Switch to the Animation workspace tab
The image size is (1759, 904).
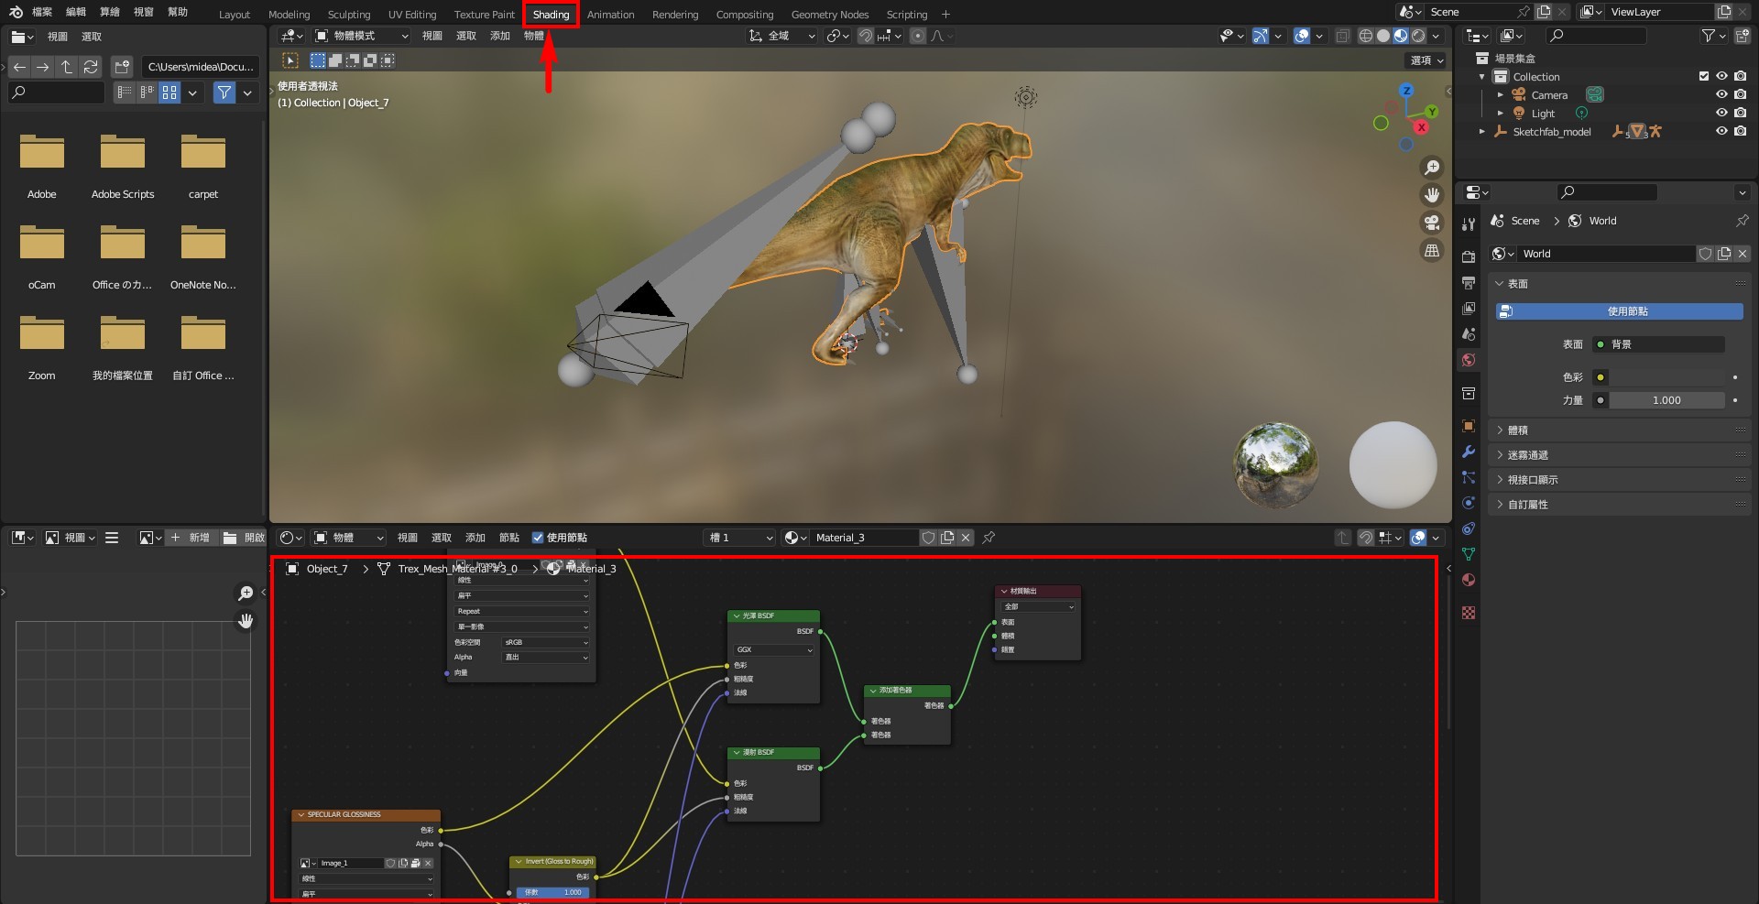[x=610, y=15]
